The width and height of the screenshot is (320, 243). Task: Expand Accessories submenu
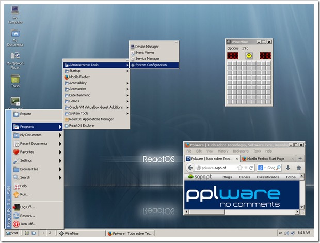(97, 89)
